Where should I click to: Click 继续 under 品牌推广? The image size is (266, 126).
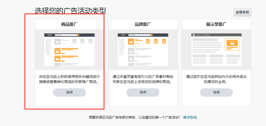143,92
